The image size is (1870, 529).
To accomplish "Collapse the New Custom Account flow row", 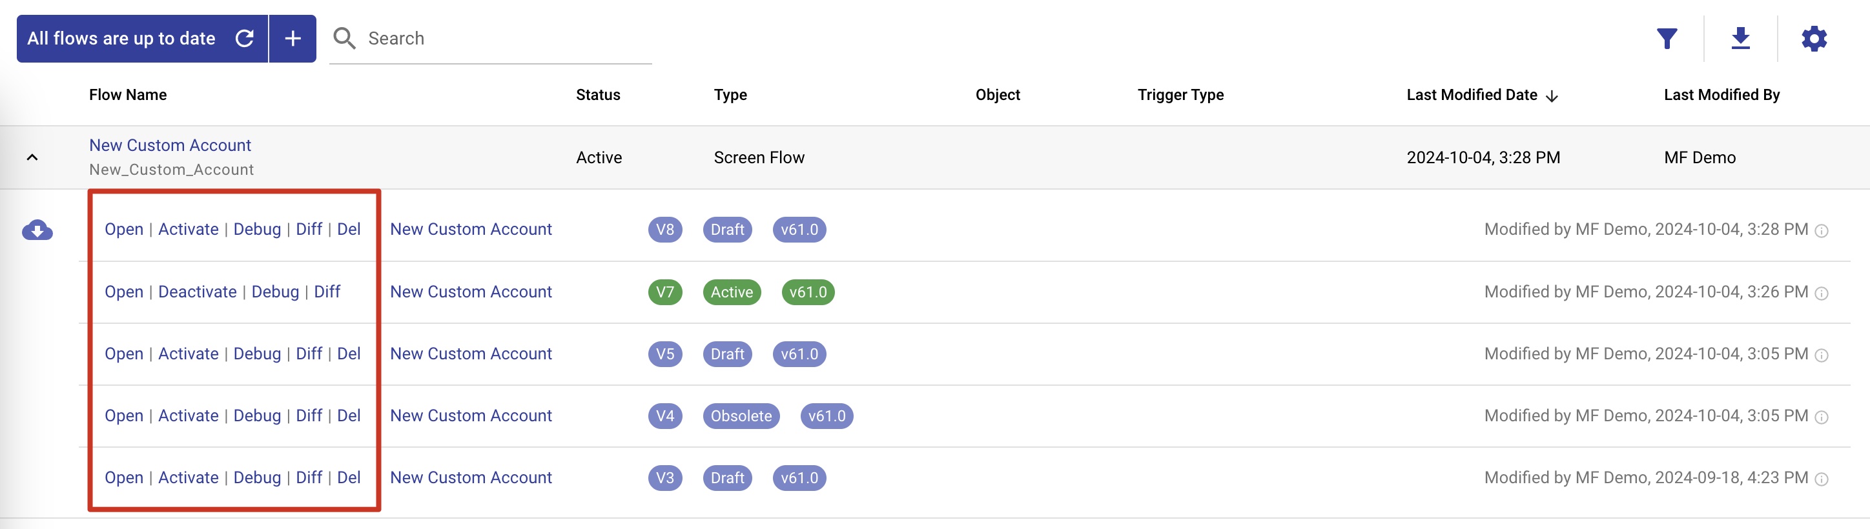I will [32, 157].
